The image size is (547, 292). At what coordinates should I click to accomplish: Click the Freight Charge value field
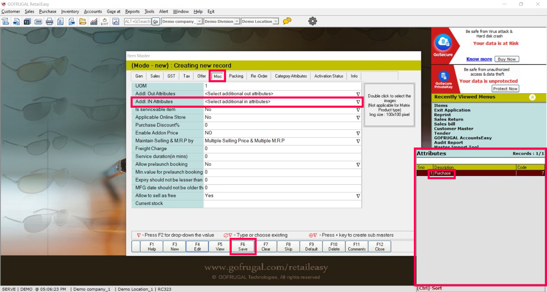pyautogui.click(x=282, y=149)
